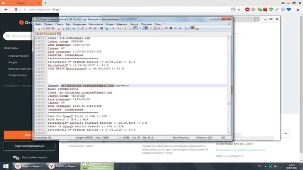Viewport: 303px width, 170px height.
Task: Toggle word wrap toolbar button
Action: point(136,28)
